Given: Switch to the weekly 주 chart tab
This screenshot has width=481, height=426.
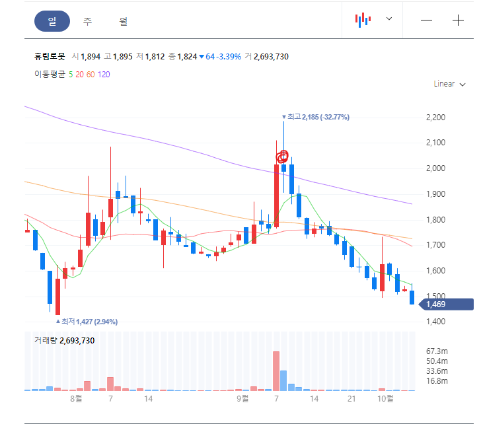Looking at the screenshot, I should tap(87, 21).
